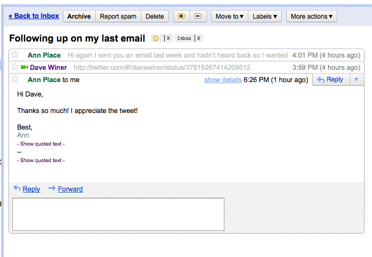Go back via Back to Inbox link

click(34, 16)
